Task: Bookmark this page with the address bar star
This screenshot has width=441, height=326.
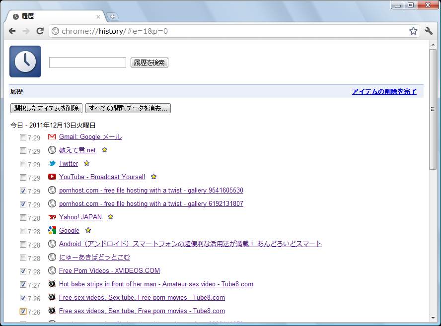Action: [413, 31]
